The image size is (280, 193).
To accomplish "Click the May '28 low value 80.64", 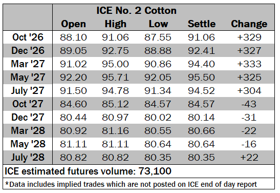I will (158, 144).
